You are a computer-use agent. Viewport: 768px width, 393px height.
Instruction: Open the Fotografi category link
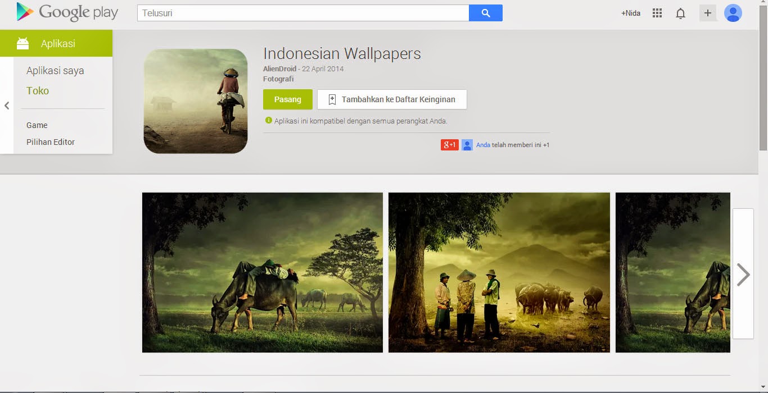tap(278, 79)
